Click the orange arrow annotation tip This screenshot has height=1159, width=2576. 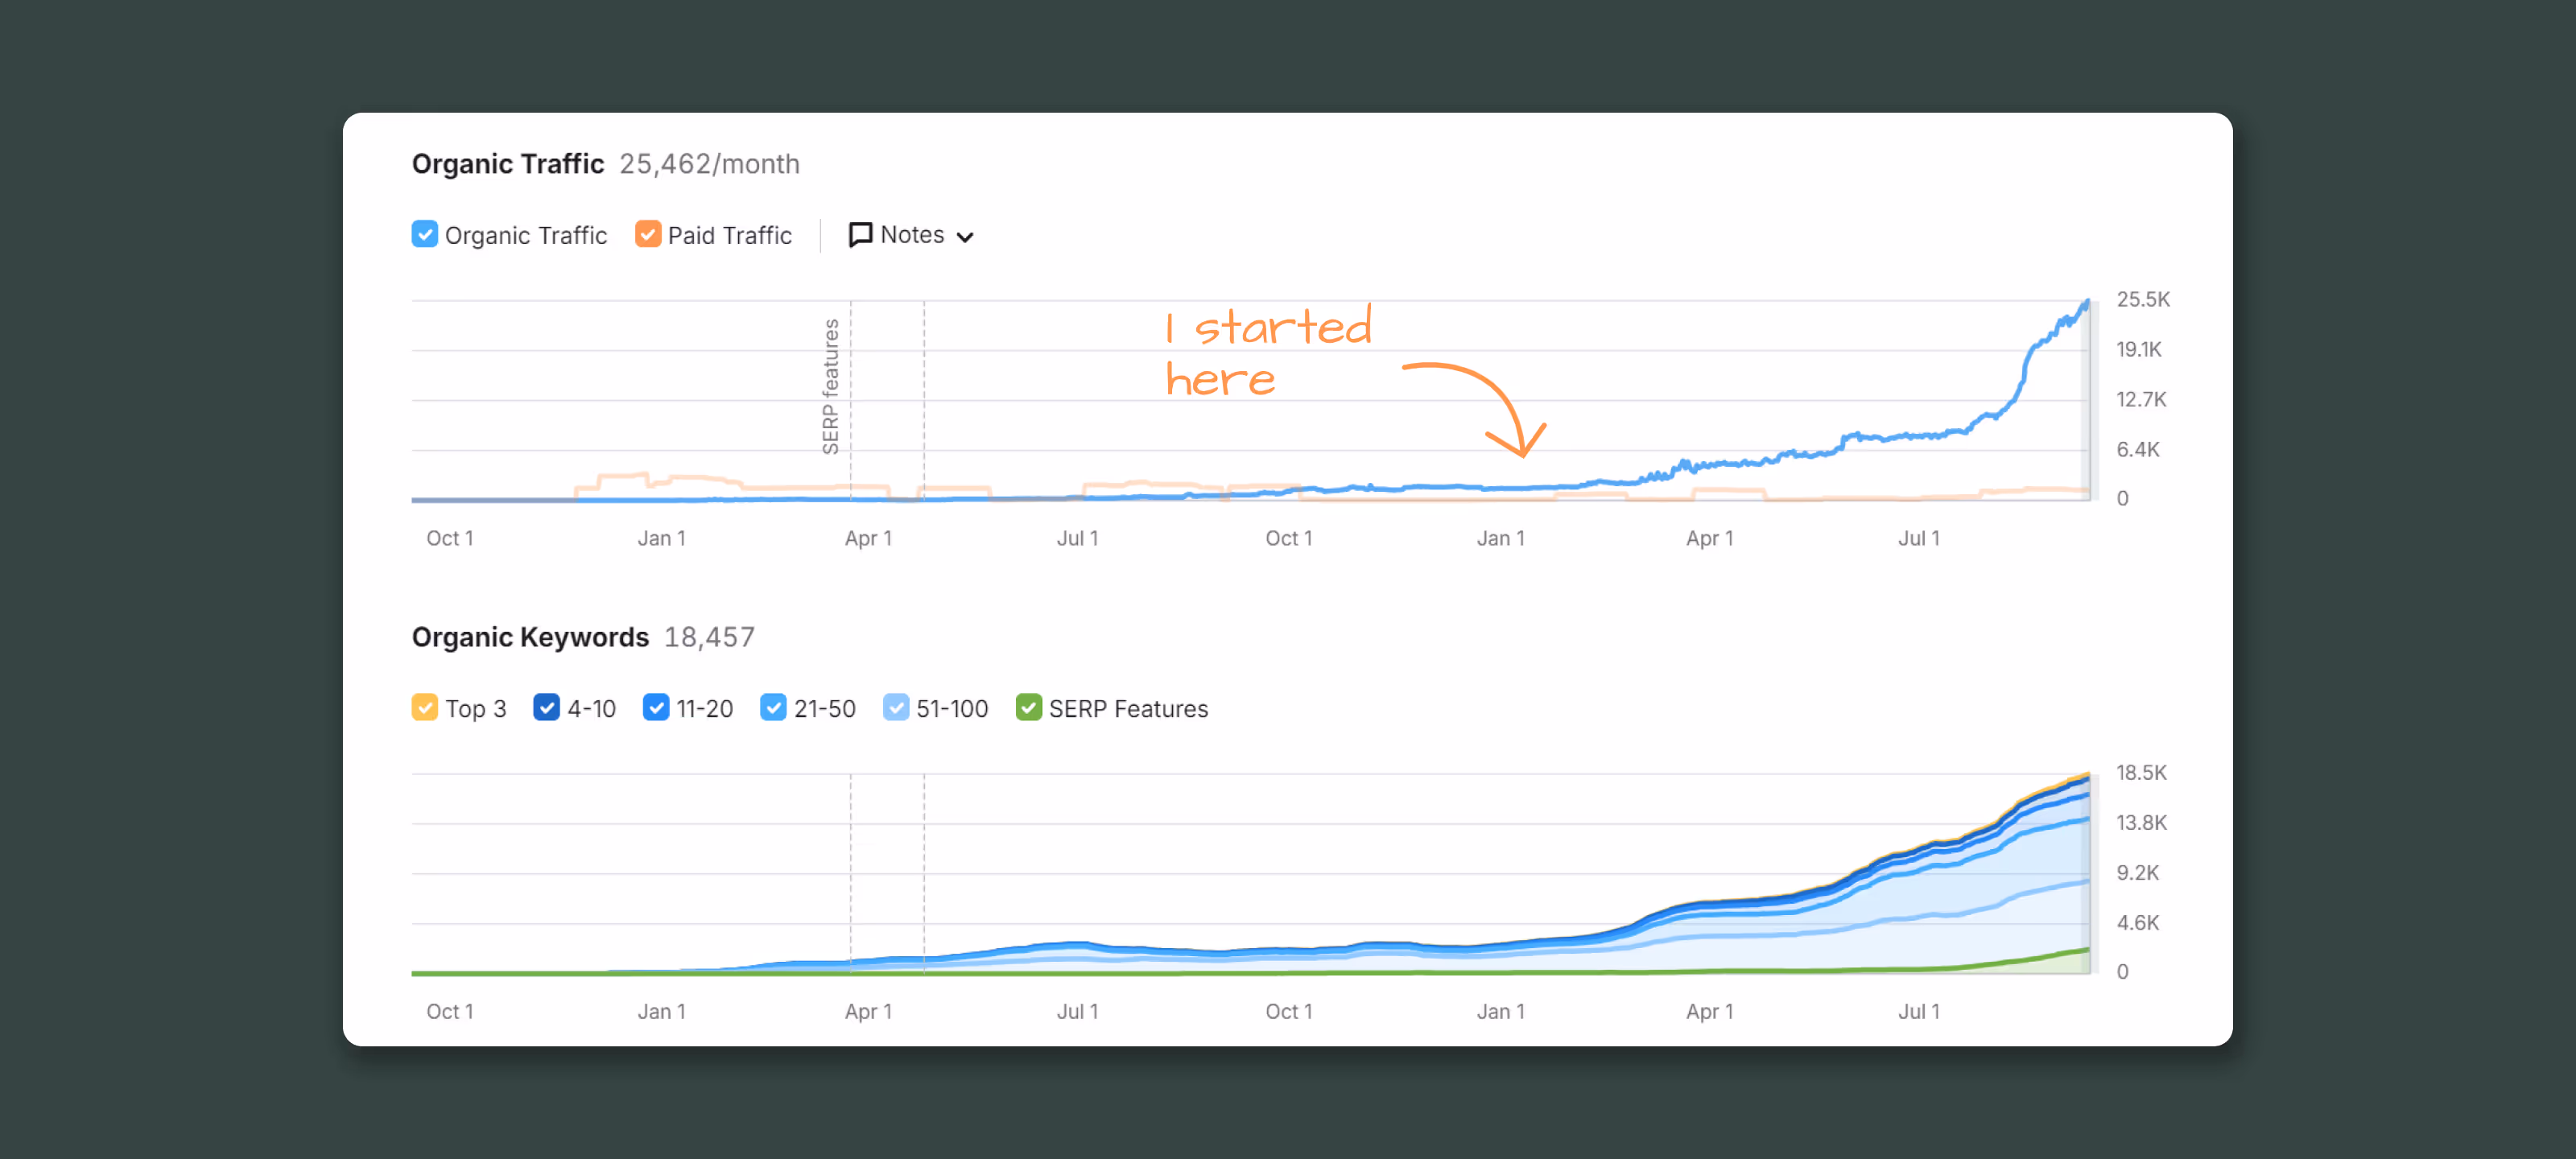click(1523, 455)
